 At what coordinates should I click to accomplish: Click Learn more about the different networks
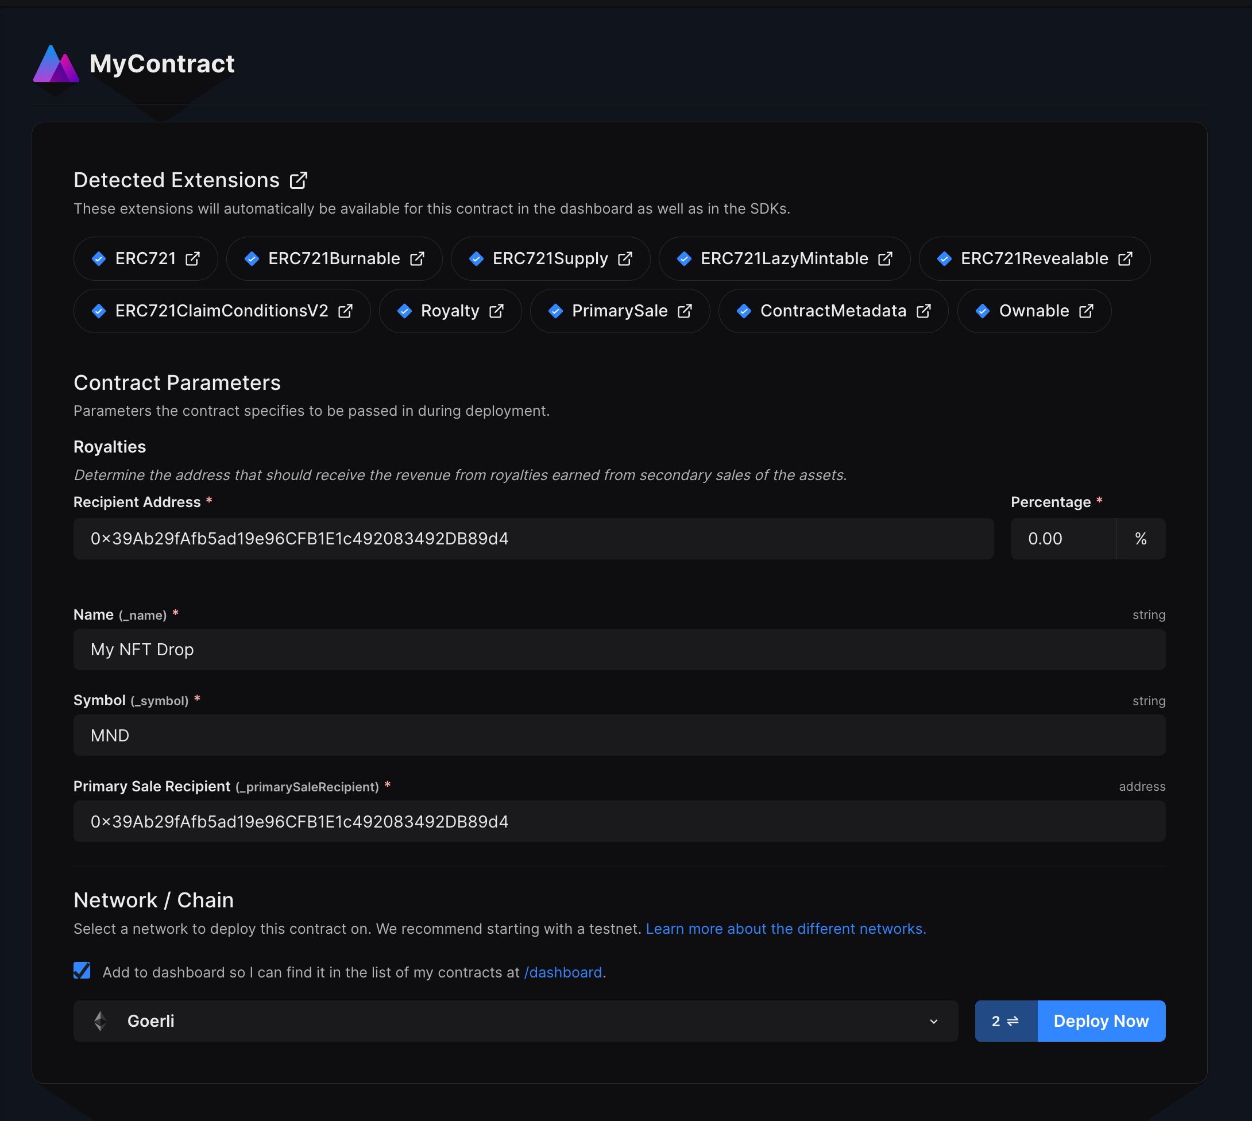pyautogui.click(x=786, y=929)
